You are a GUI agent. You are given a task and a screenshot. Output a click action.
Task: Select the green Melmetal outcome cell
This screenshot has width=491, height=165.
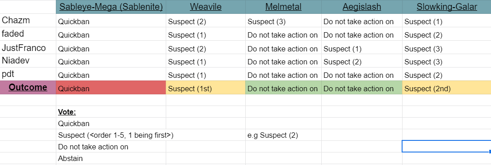click(283, 88)
